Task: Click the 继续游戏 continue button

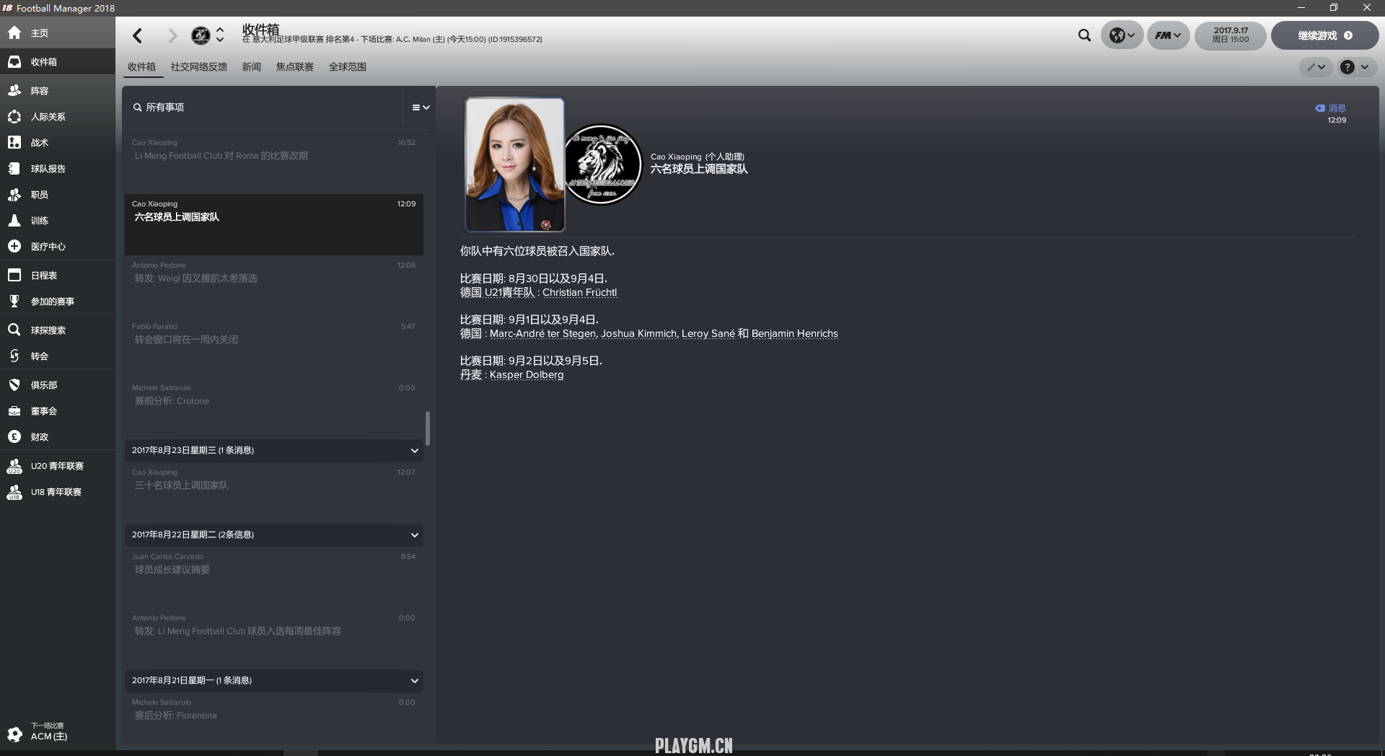Action: [x=1324, y=35]
